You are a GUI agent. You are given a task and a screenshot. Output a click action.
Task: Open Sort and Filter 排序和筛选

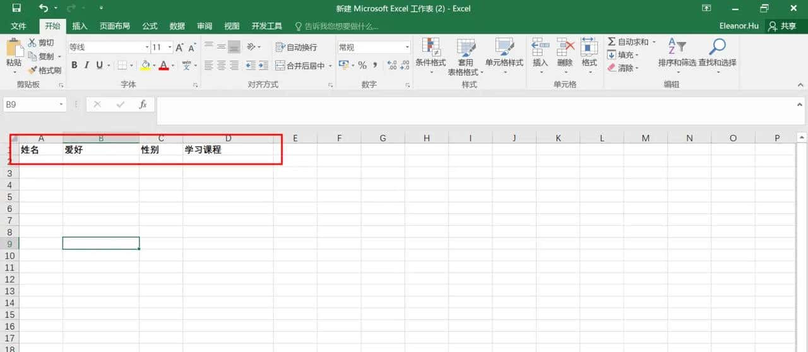[x=677, y=56]
